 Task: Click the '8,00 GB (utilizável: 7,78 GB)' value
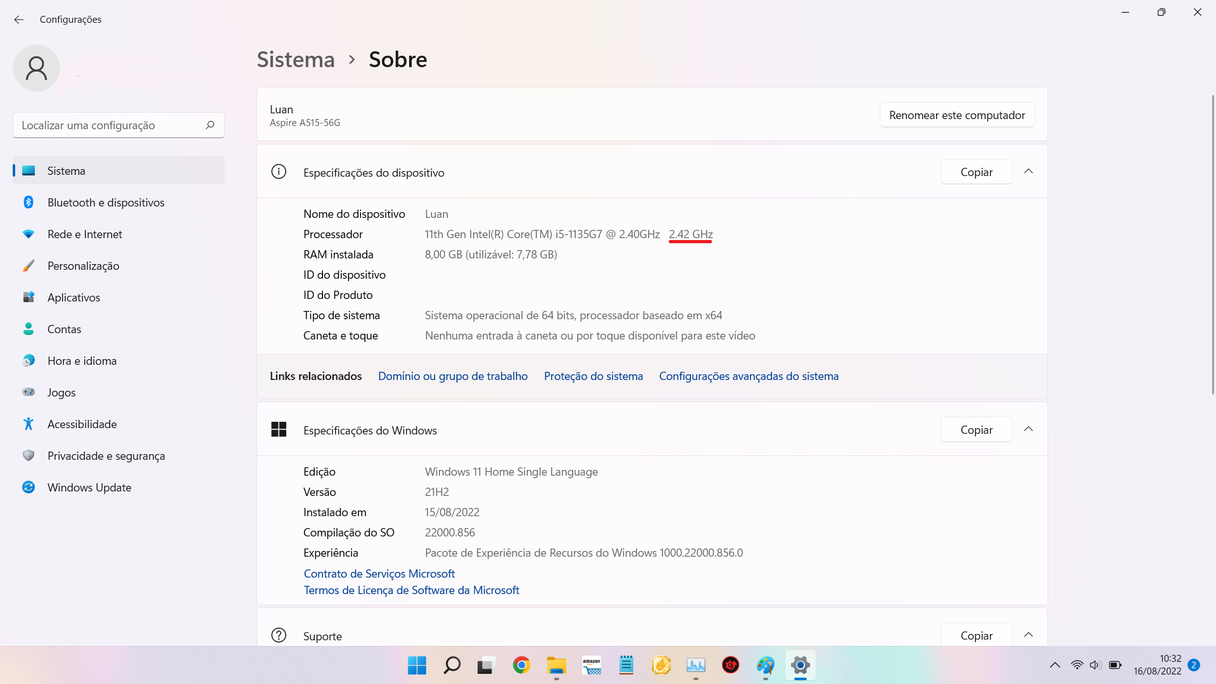[x=491, y=254]
